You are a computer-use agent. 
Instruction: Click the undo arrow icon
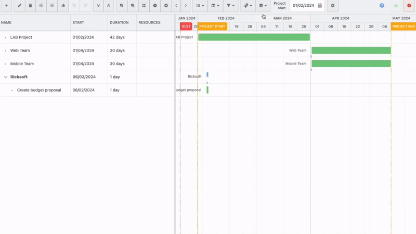tap(74, 6)
